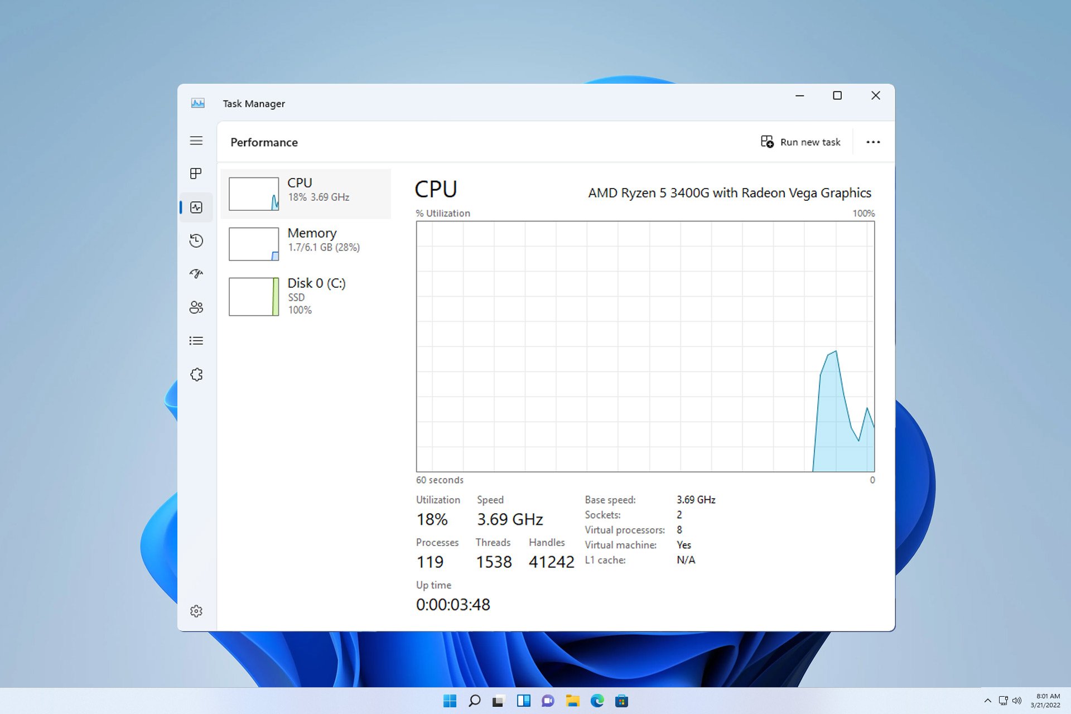Minimize the Task Manager window
Screen dimensions: 1071x714
pyautogui.click(x=799, y=95)
